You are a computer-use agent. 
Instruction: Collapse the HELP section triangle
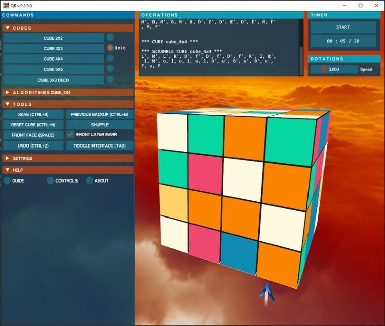coord(8,170)
